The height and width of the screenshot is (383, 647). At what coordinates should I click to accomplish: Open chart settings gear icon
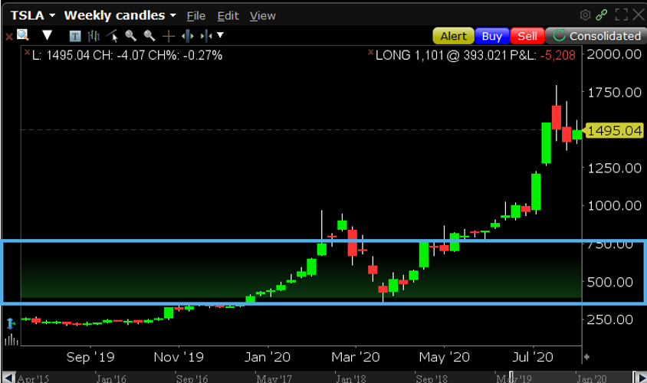click(x=586, y=15)
